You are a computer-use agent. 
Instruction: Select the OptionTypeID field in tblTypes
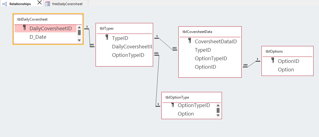click(128, 55)
